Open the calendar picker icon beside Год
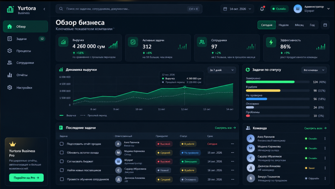 [x=325, y=25]
